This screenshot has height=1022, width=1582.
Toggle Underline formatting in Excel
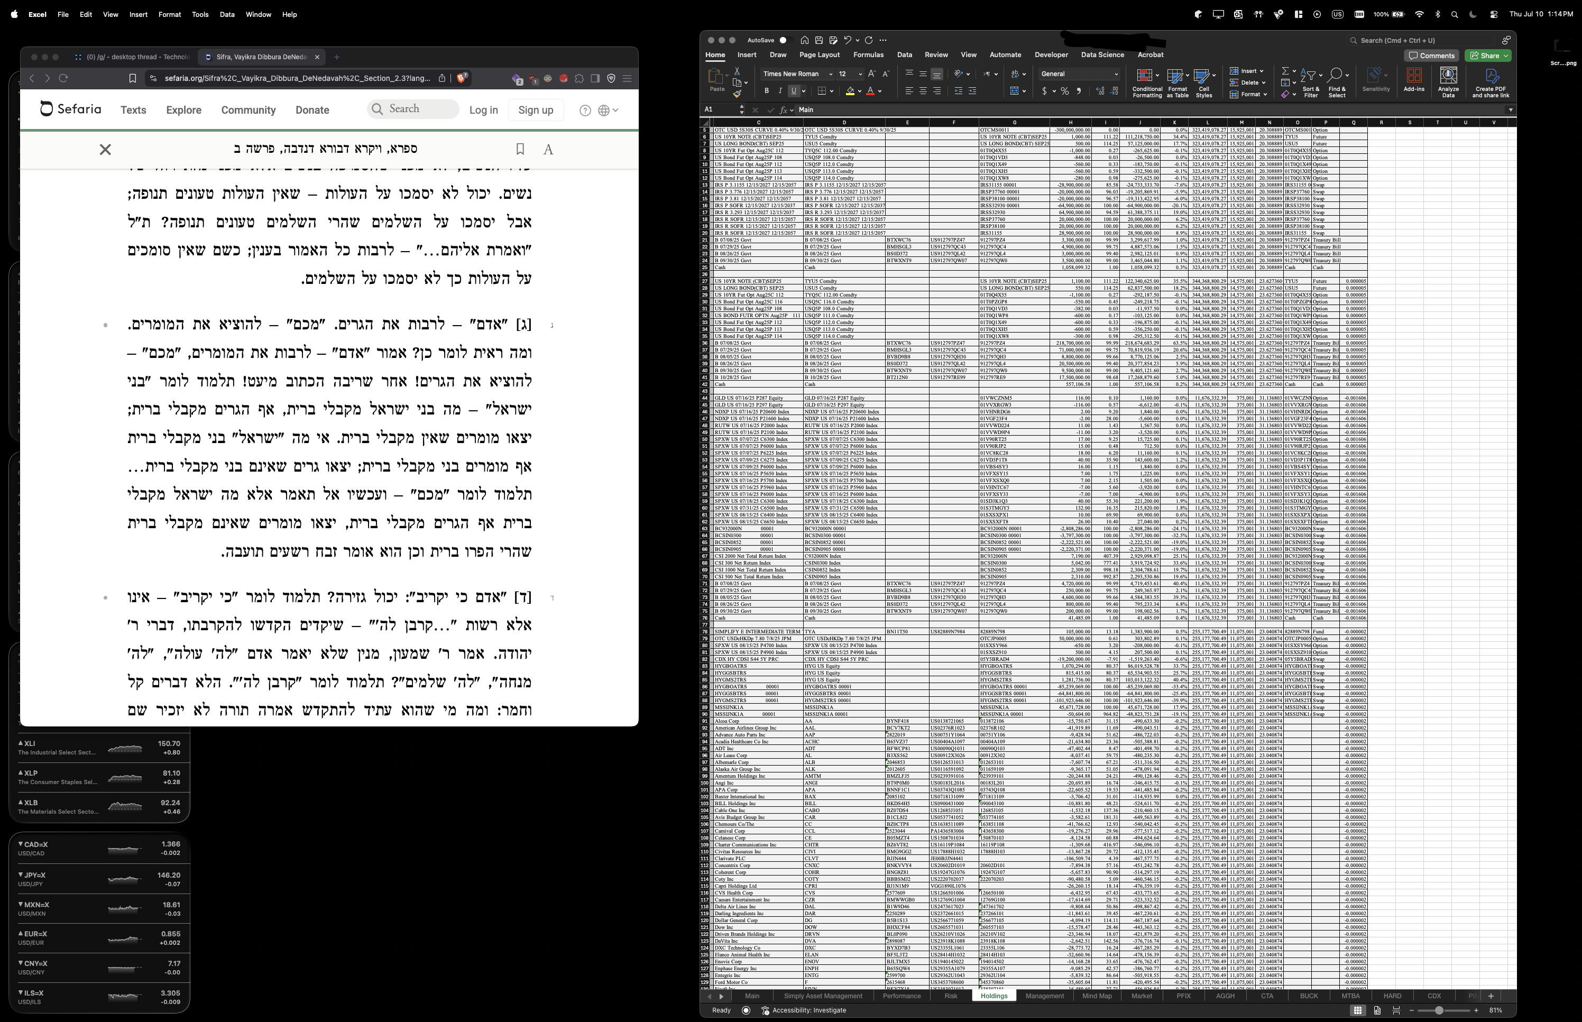(x=794, y=91)
